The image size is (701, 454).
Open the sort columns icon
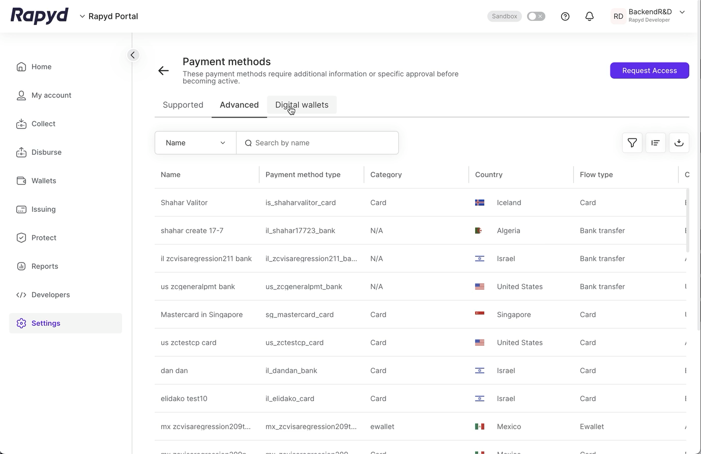click(655, 143)
